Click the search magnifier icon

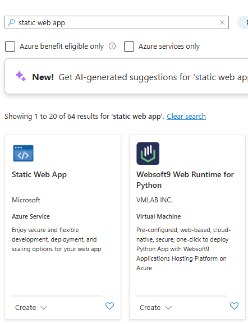point(11,22)
